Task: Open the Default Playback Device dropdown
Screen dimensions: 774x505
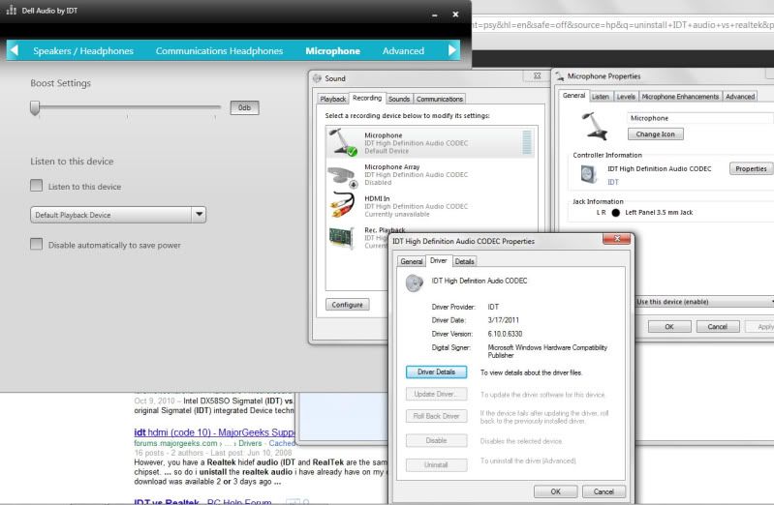Action: pyautogui.click(x=118, y=215)
